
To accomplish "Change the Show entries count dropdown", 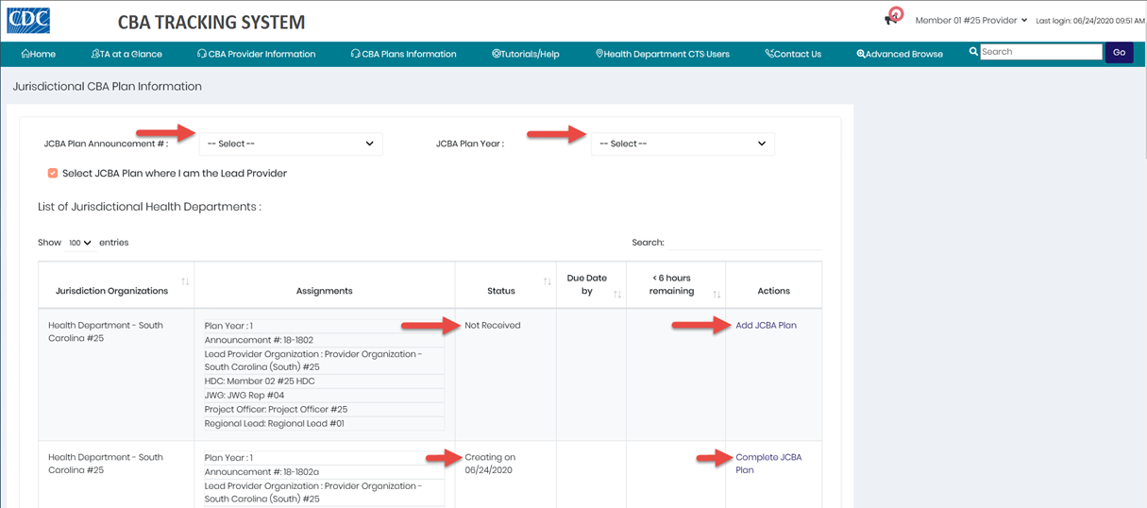I will 80,243.
